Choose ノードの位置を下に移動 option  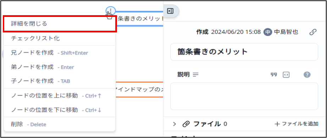tap(60, 109)
